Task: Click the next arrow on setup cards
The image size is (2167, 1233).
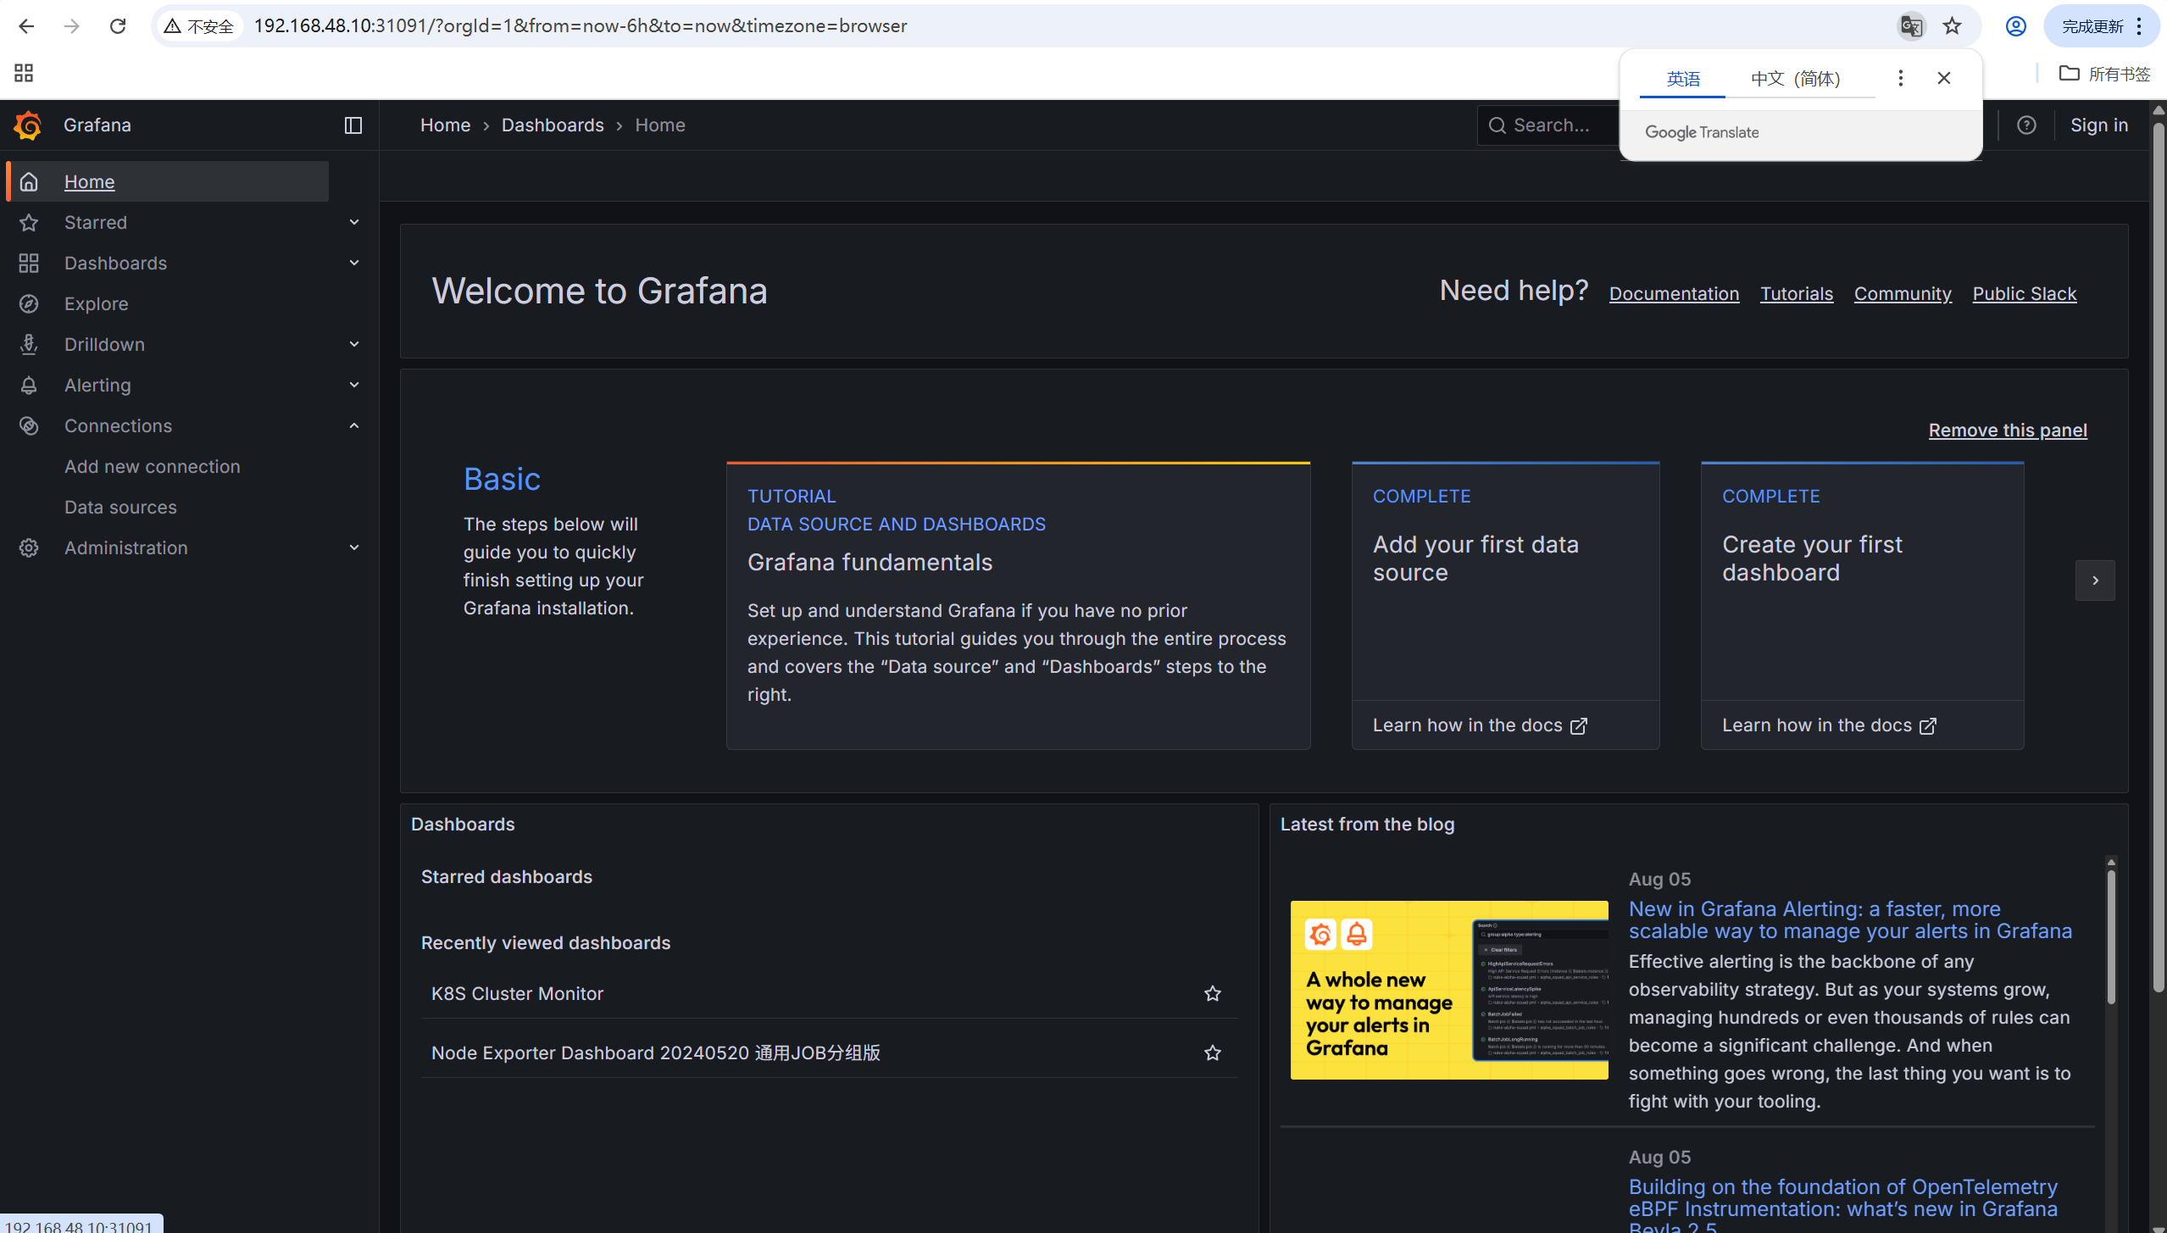Action: coord(2095,580)
